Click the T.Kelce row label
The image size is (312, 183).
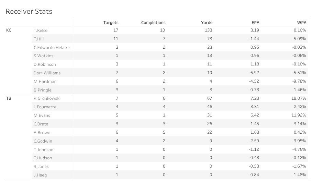coord(41,30)
